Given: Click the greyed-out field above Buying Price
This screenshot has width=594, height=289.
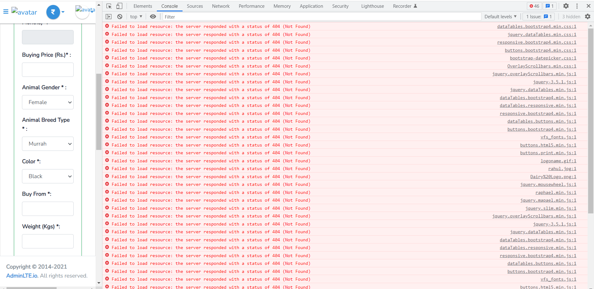Looking at the screenshot, I should coord(48,37).
